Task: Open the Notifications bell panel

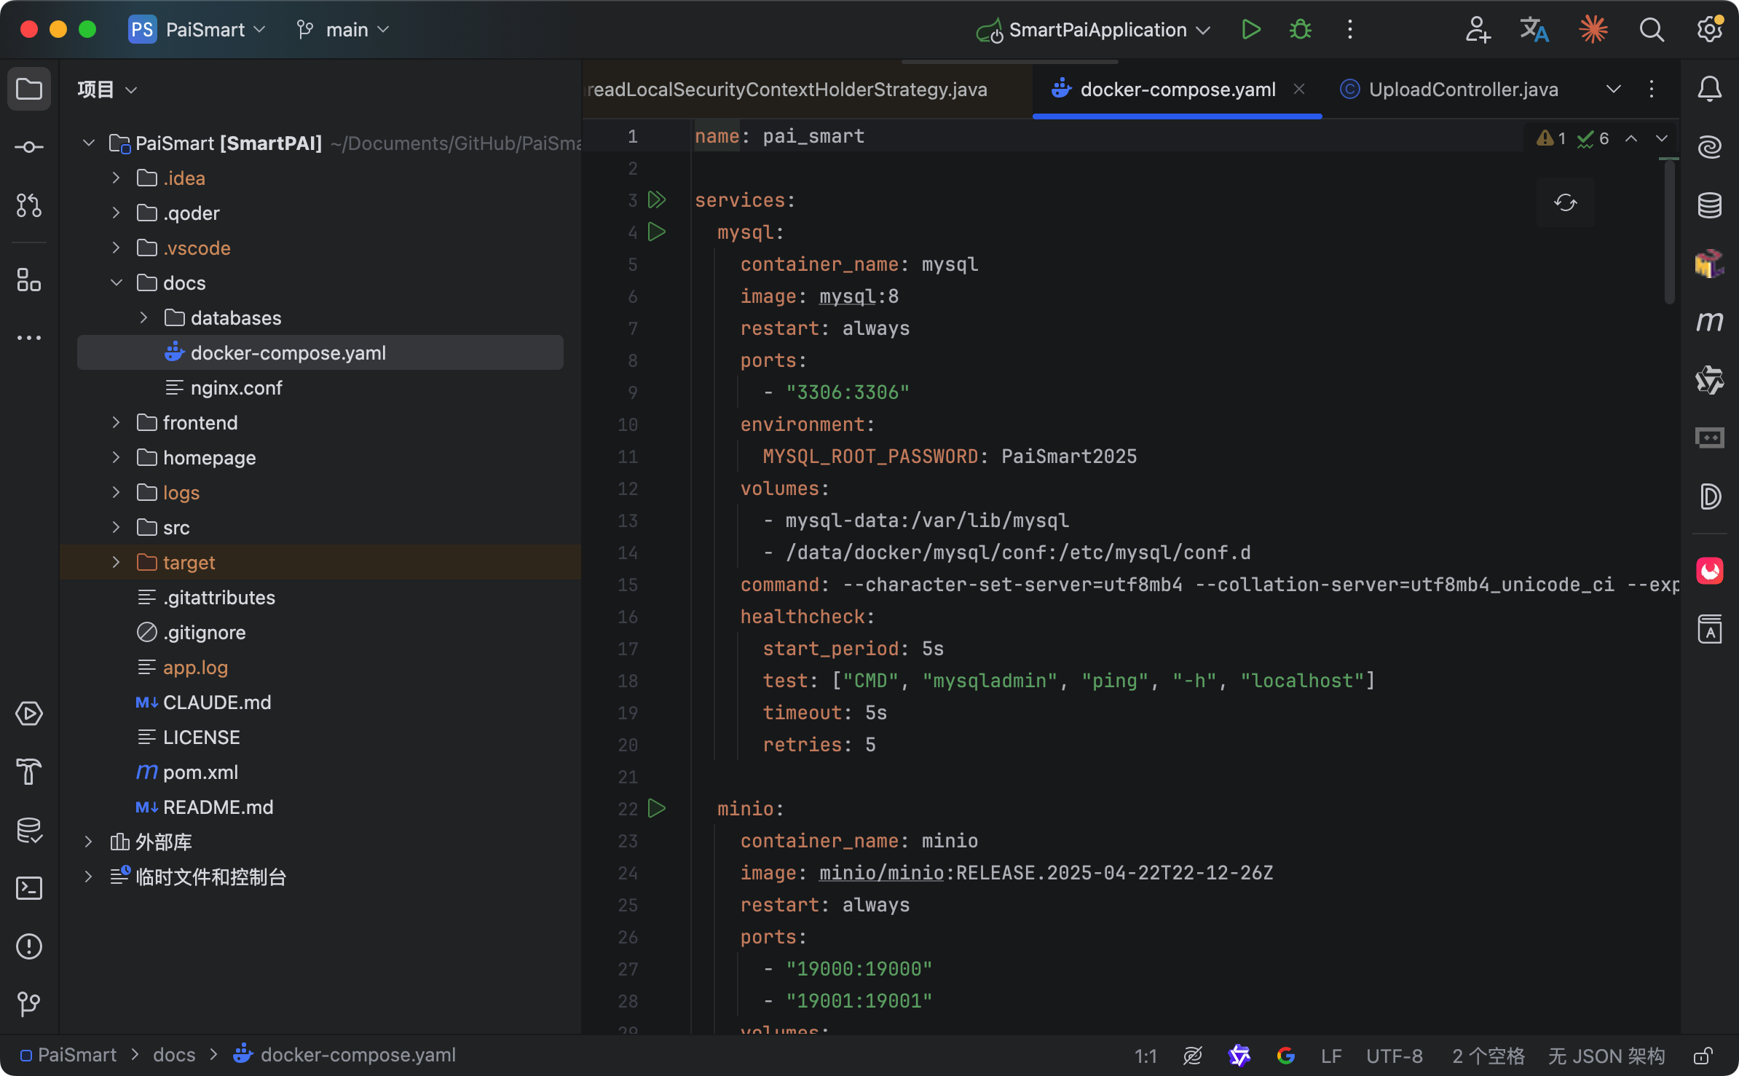Action: 1709,90
